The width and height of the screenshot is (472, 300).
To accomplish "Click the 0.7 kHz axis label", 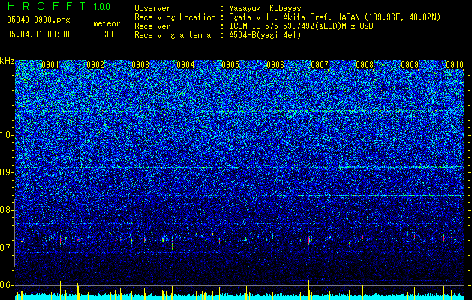I will [5, 247].
